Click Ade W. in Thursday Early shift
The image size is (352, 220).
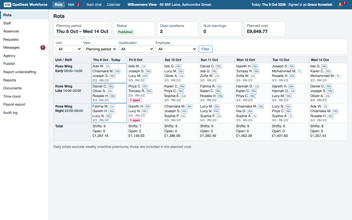pos(98,66)
